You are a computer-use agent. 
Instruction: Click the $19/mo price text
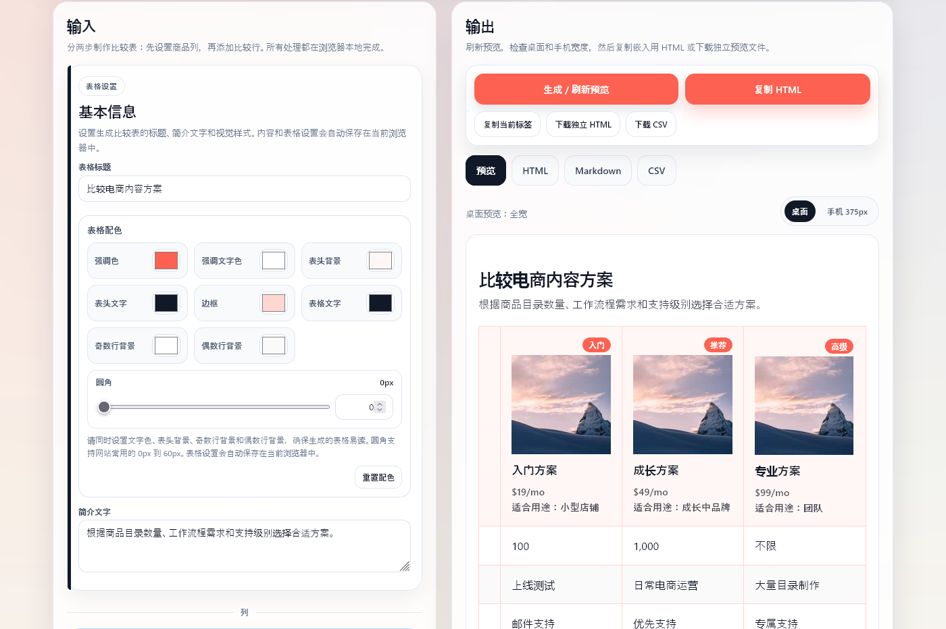coord(528,492)
